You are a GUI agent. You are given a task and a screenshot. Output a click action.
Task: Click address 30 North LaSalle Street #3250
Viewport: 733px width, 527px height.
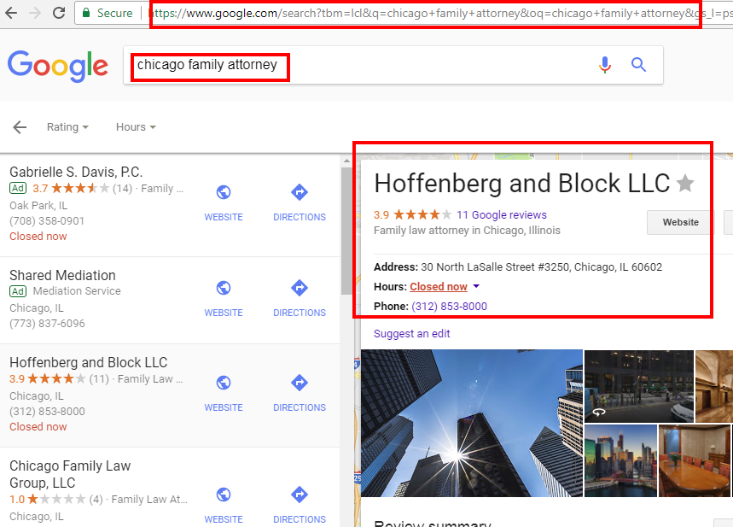pyautogui.click(x=541, y=267)
